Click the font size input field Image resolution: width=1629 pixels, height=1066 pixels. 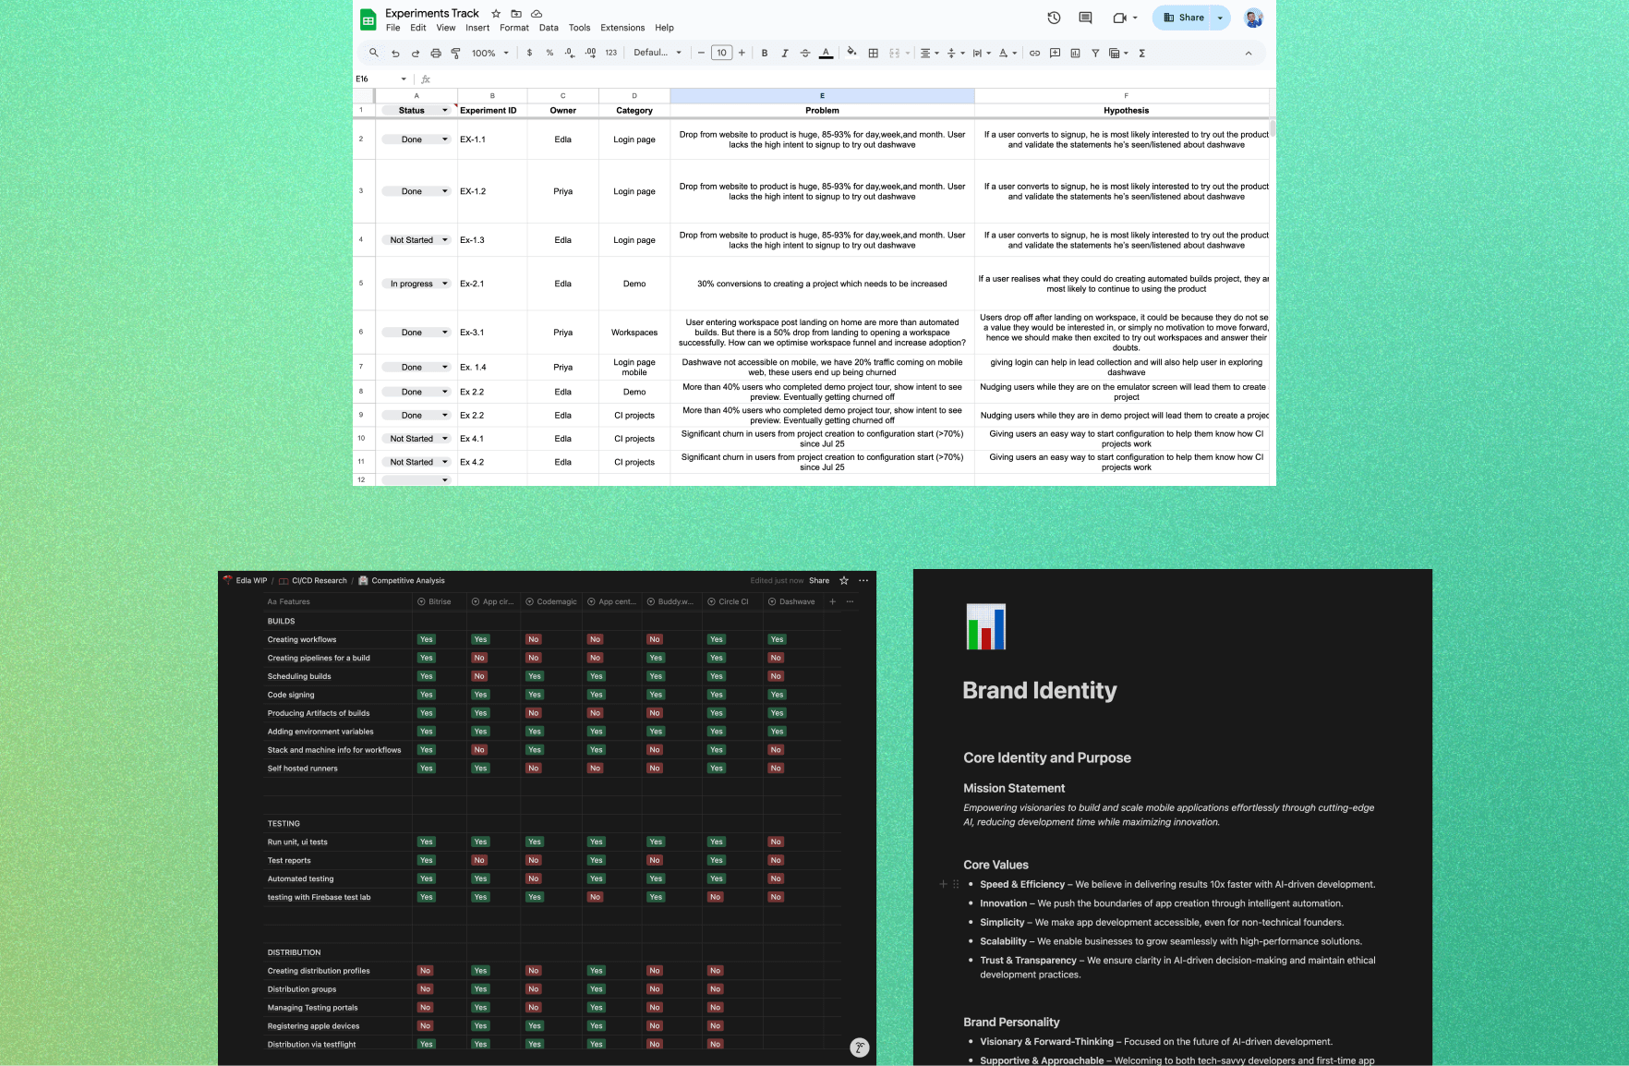(721, 53)
